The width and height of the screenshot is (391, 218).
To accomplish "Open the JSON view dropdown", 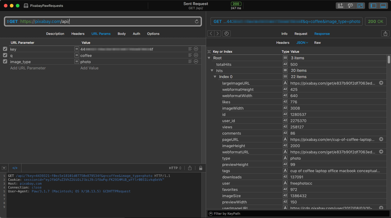I will coord(302,43).
